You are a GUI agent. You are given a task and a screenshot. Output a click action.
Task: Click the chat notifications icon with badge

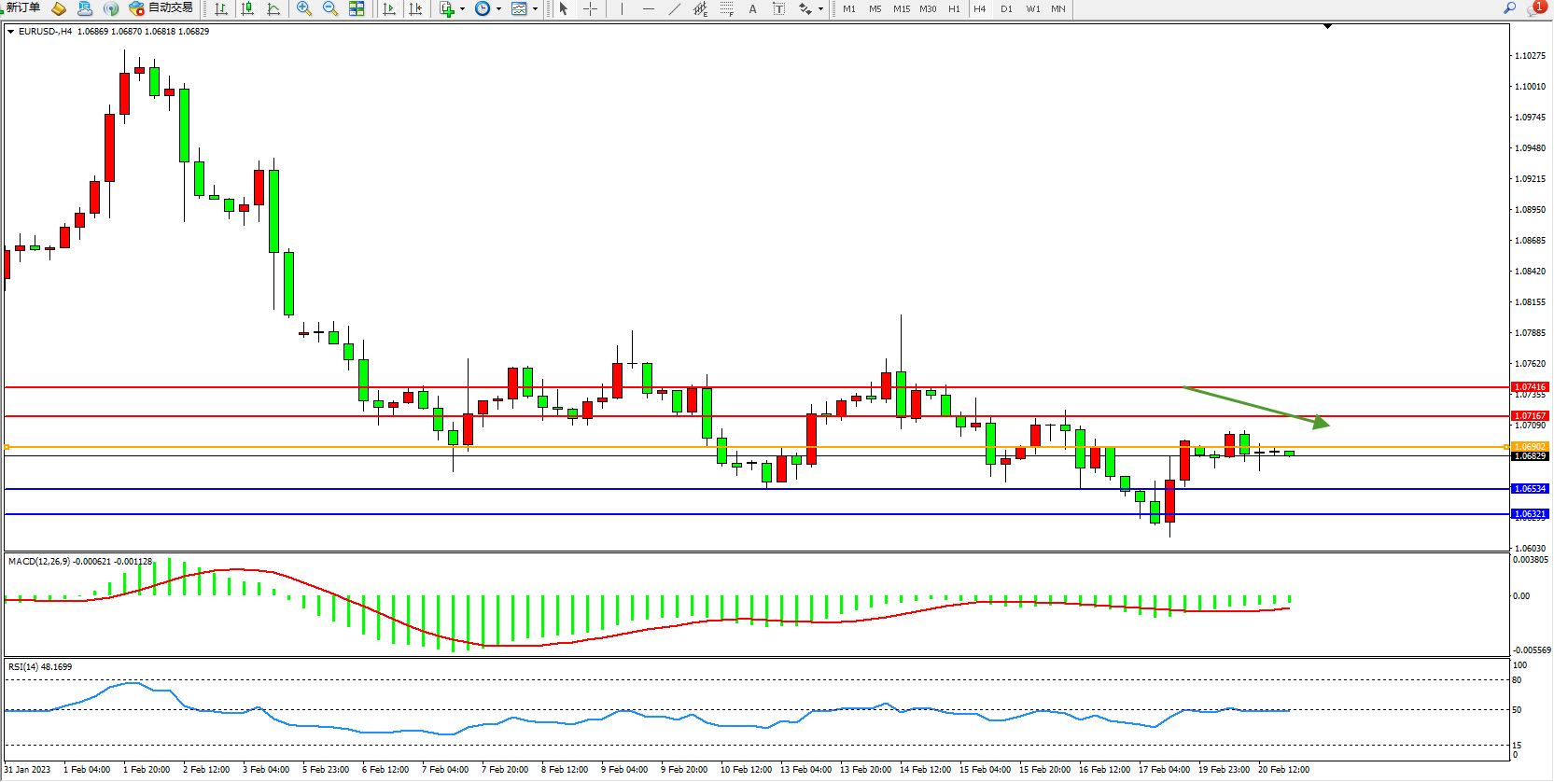pos(1535,8)
